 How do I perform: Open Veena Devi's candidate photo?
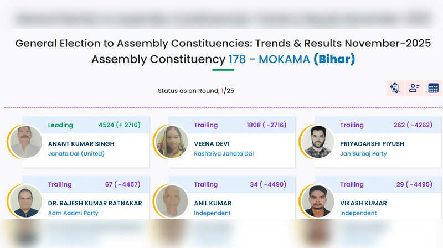tap(172, 142)
